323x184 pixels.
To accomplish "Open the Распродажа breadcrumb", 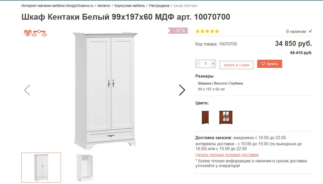I will 159,6.
